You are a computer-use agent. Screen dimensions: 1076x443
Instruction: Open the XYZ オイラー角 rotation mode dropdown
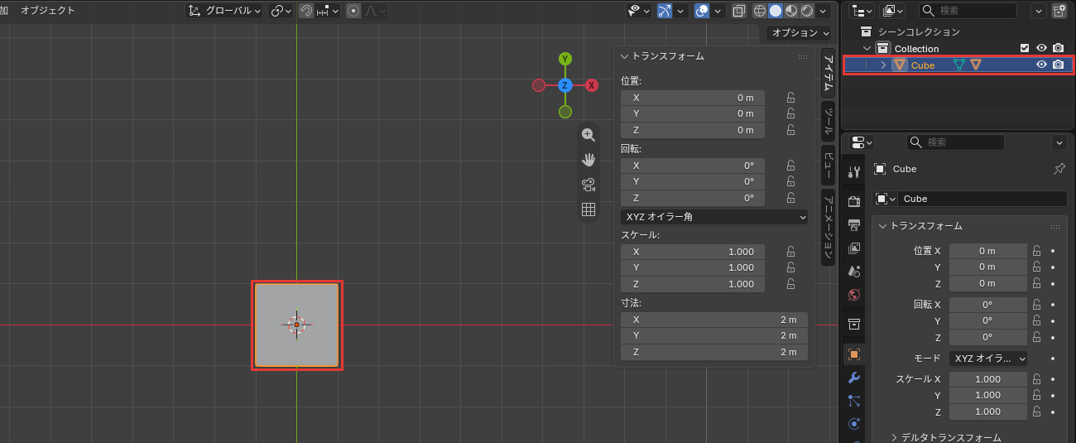coord(714,217)
